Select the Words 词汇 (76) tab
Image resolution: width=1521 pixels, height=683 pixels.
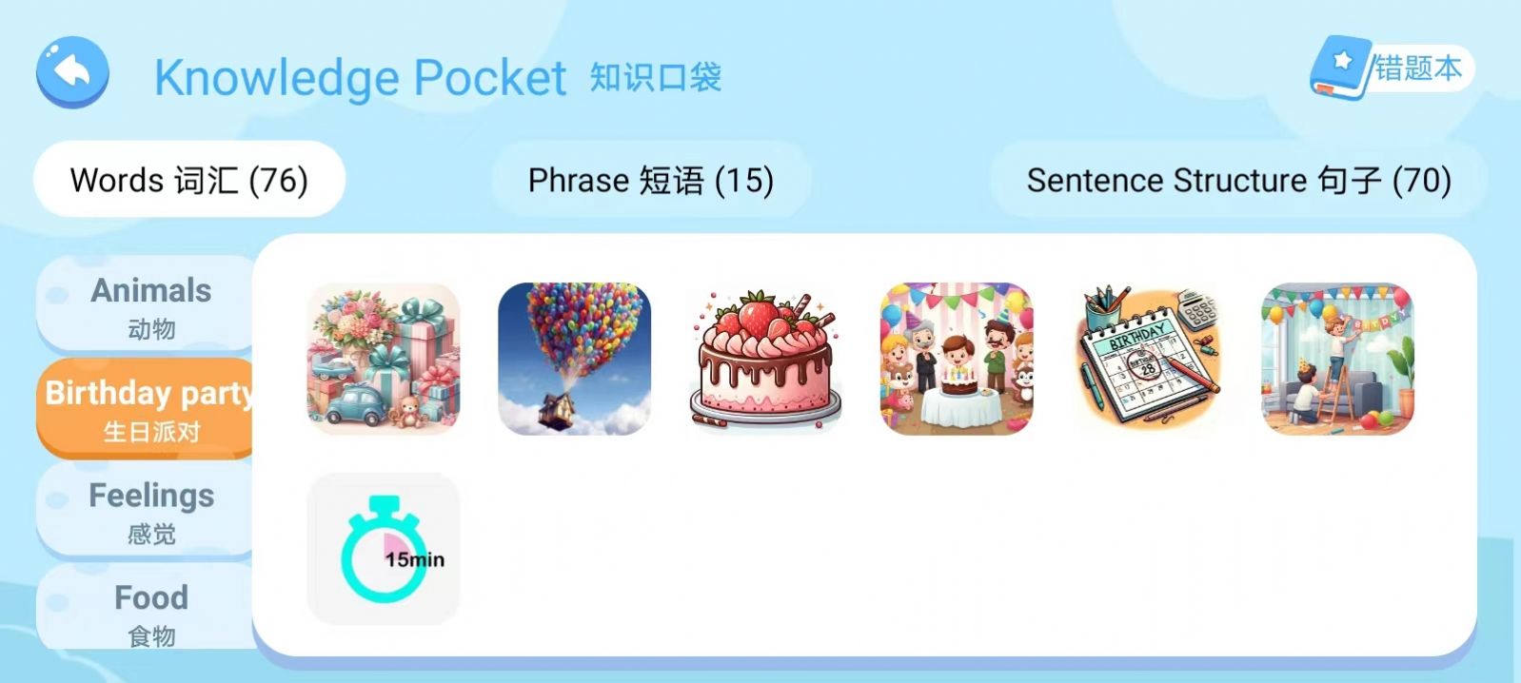pyautogui.click(x=189, y=180)
